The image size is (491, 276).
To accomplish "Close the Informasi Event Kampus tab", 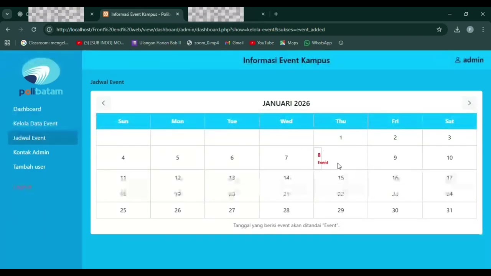I will tap(177, 14).
